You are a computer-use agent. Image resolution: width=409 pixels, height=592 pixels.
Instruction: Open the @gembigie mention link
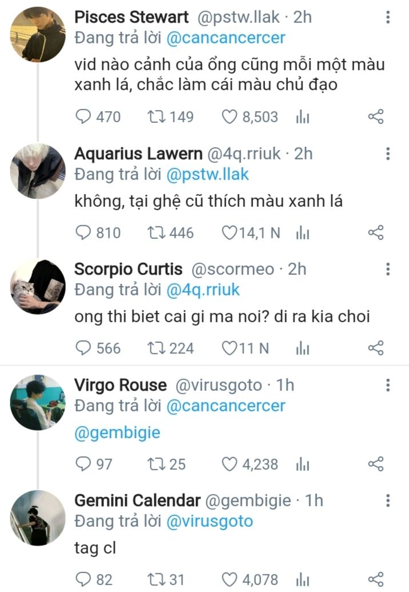pos(117,433)
